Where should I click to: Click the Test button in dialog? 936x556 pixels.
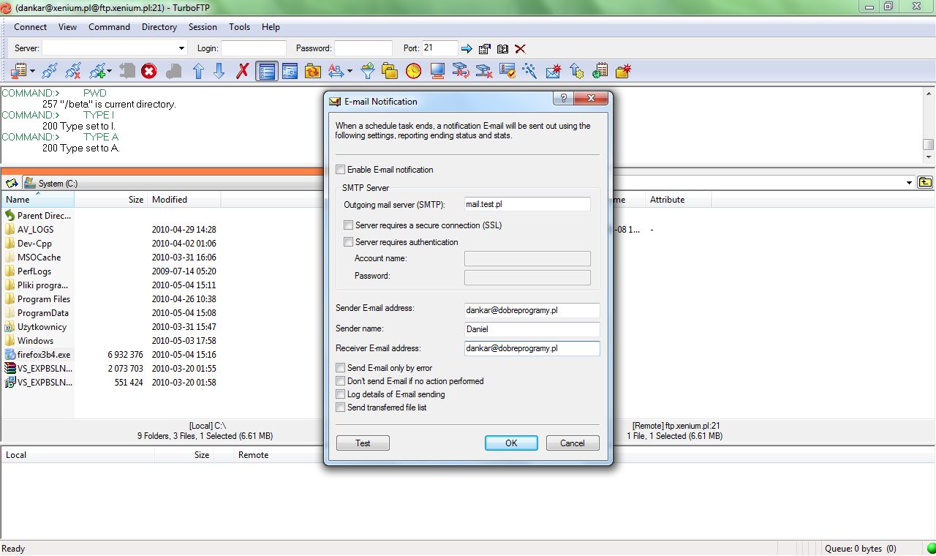[363, 443]
